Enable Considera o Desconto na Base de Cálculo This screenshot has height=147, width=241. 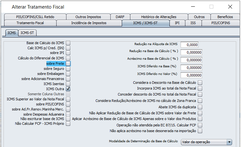(x=200, y=83)
